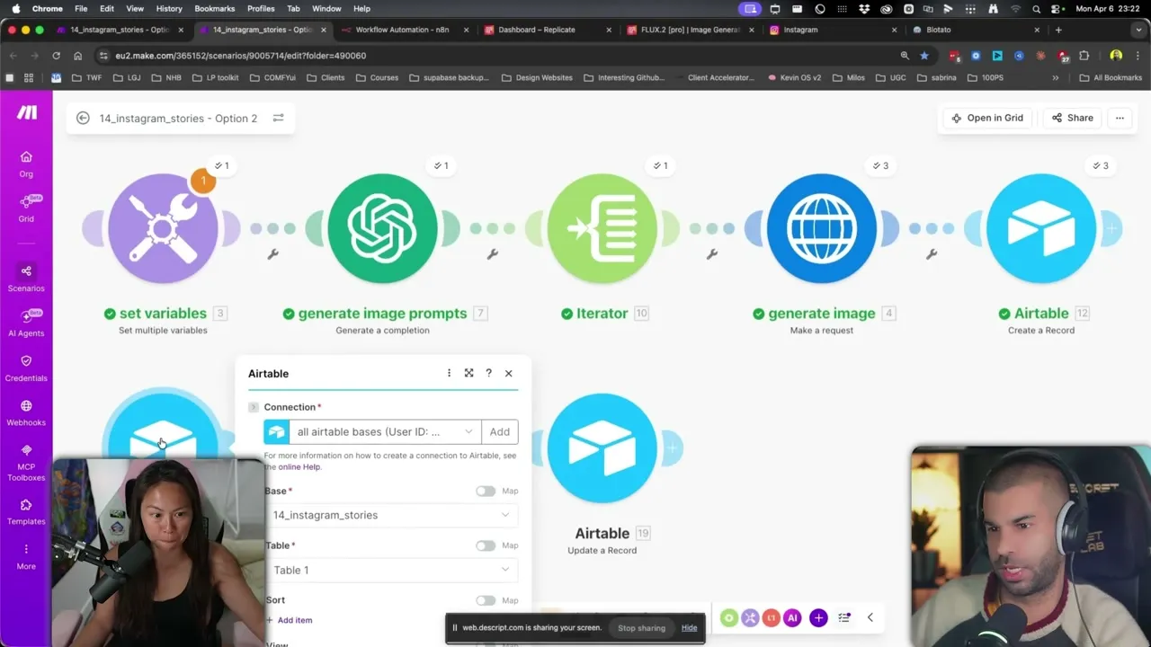Open the checklist notes icon in bottom toolbar
Image resolution: width=1151 pixels, height=647 pixels.
[844, 617]
